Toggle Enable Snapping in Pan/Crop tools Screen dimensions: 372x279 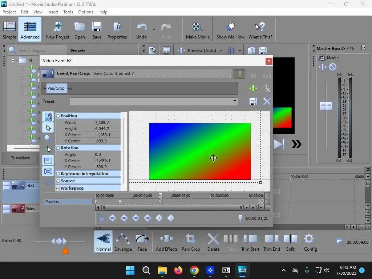[48, 149]
